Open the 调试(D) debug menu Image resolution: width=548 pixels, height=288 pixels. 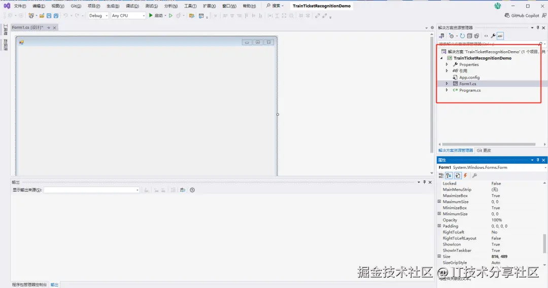coord(132,6)
